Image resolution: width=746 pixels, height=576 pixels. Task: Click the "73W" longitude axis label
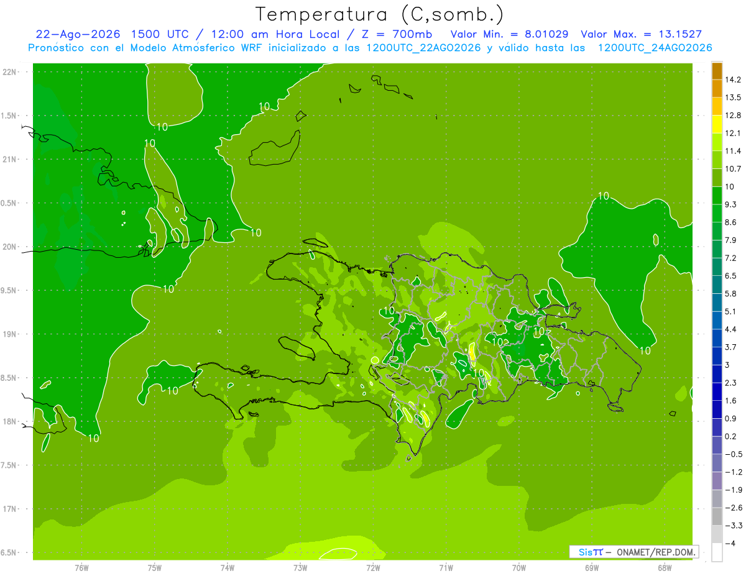coord(300,568)
